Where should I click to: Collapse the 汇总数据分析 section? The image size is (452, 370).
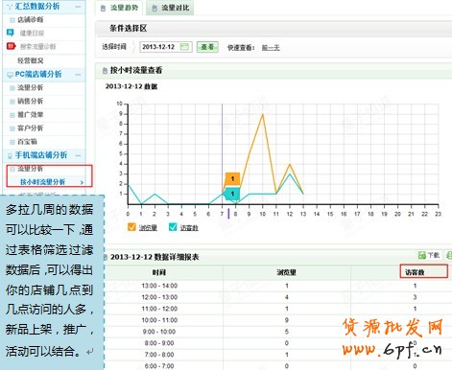(78, 7)
